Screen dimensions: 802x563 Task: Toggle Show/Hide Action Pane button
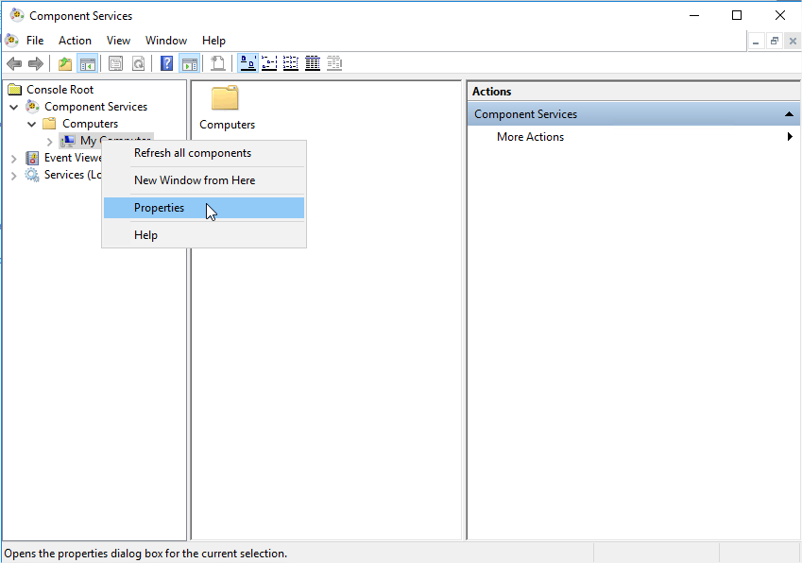pos(189,63)
